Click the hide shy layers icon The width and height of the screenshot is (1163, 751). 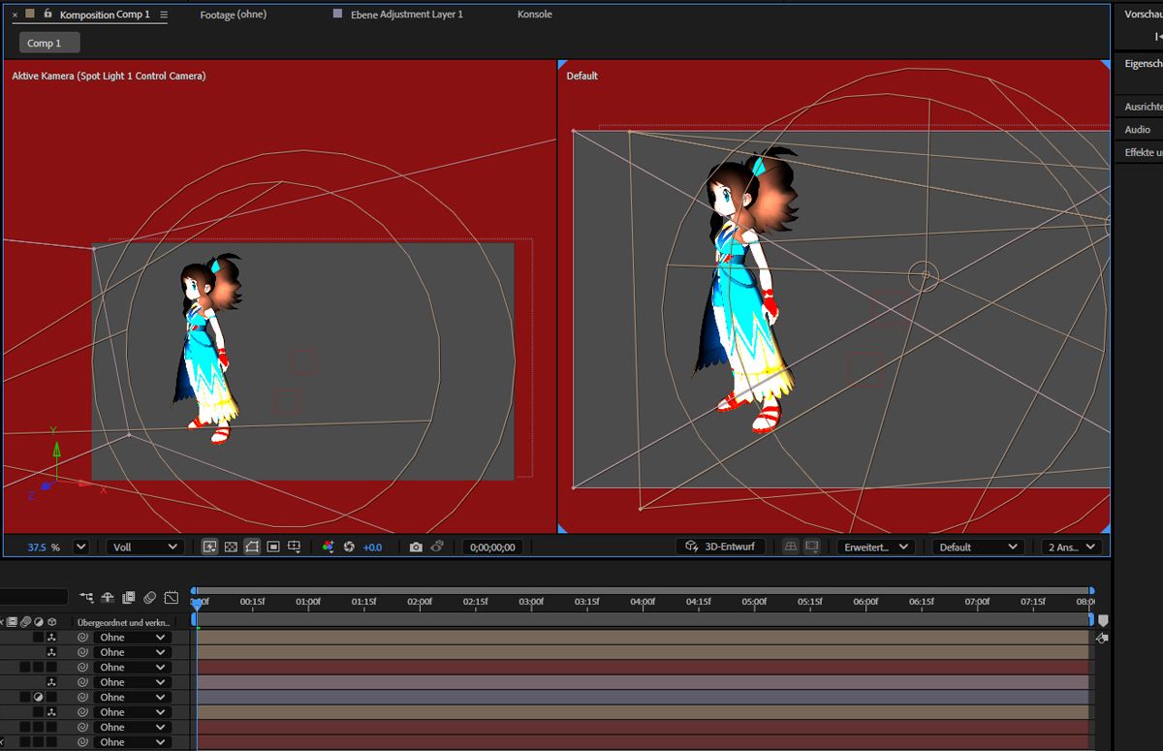point(108,598)
